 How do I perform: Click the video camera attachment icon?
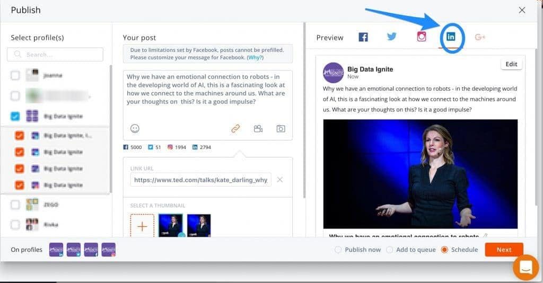[x=258, y=128]
